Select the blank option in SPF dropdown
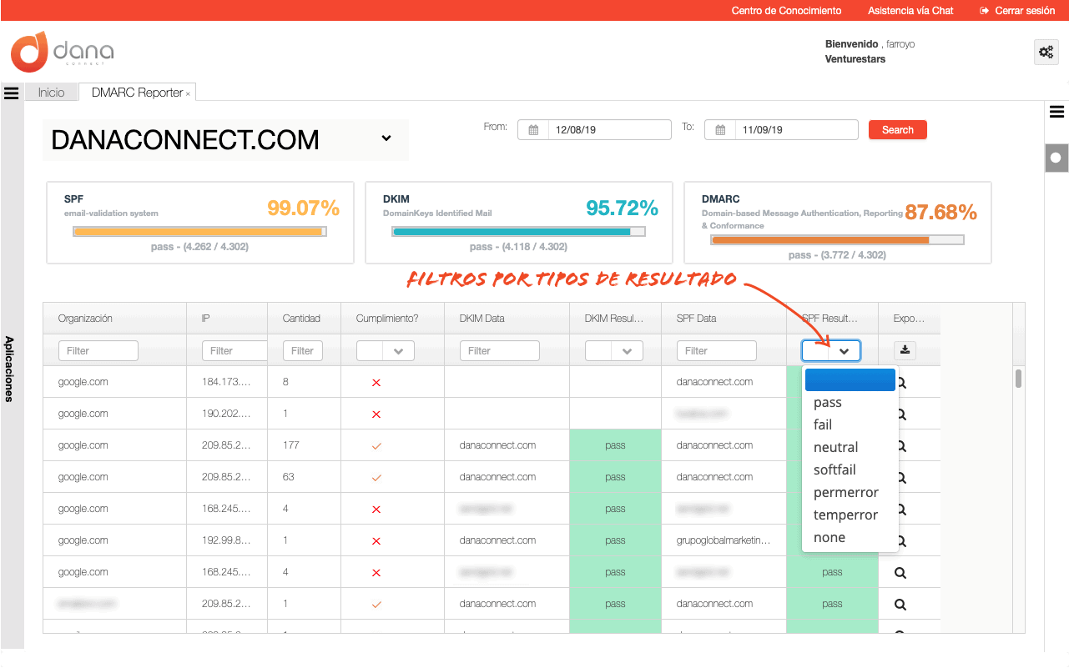 coord(850,380)
